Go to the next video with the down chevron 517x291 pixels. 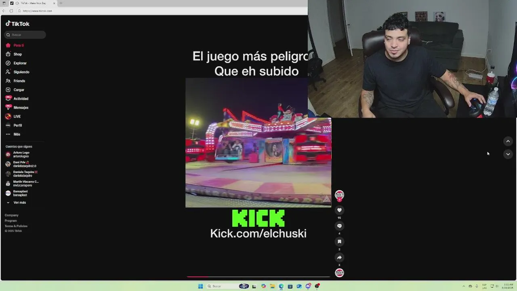[508, 154]
